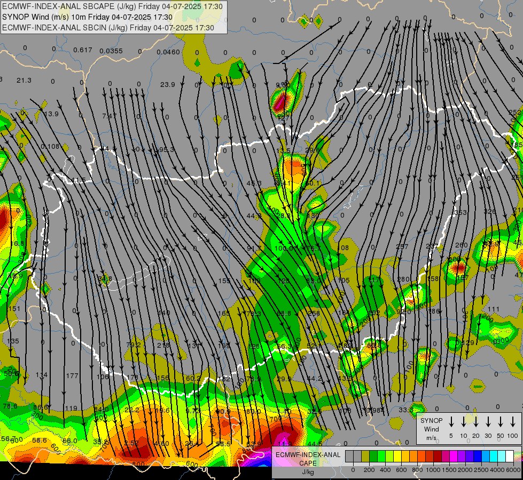
Task: Click the 140 value on the map
Action: 164,313
